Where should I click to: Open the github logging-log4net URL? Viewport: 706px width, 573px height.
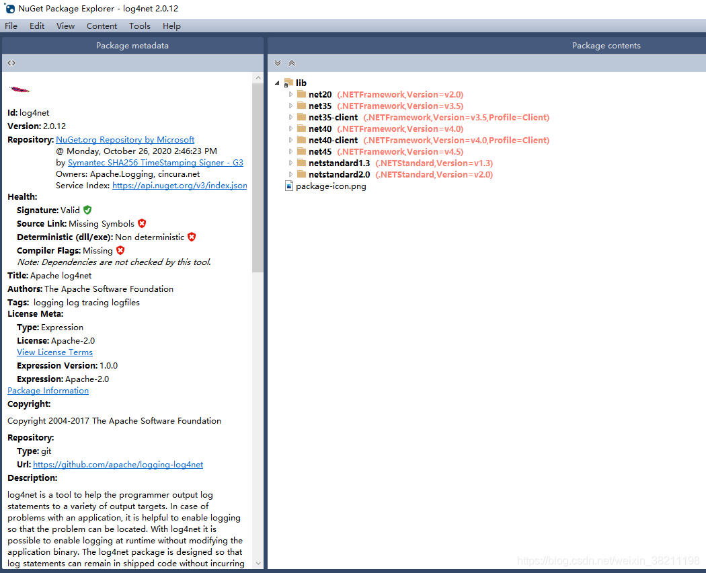118,465
